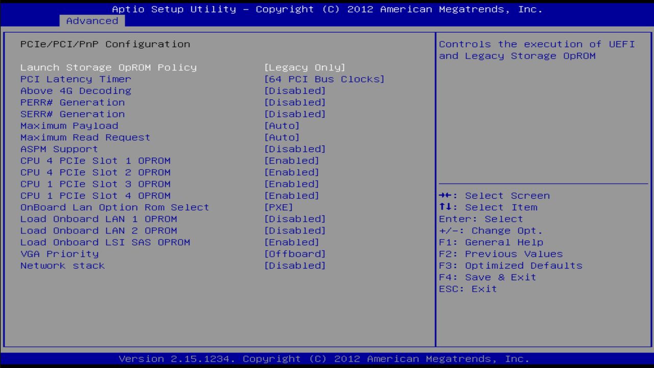
Task: Click the F2: Previous Values hint
Action: click(x=501, y=254)
